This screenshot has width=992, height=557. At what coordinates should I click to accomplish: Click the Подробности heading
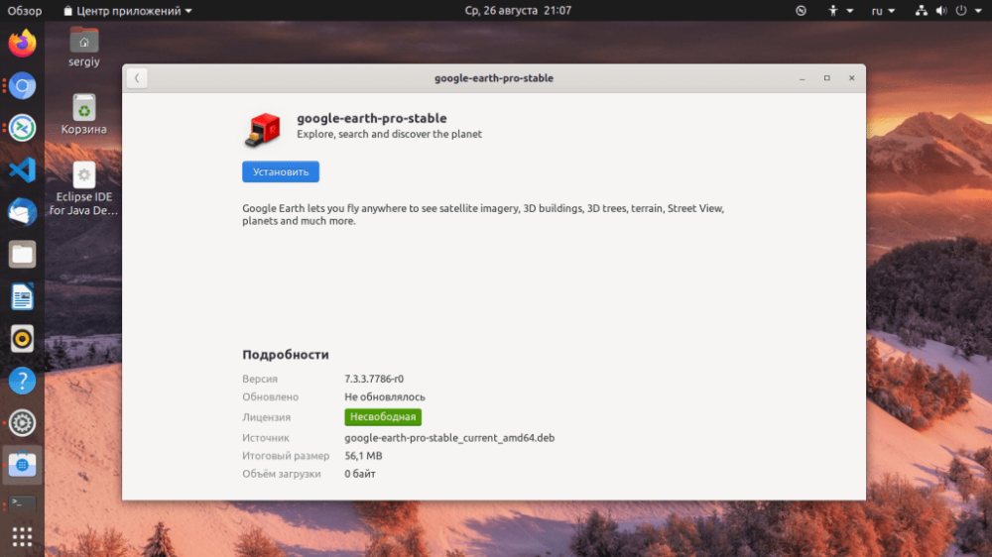286,355
